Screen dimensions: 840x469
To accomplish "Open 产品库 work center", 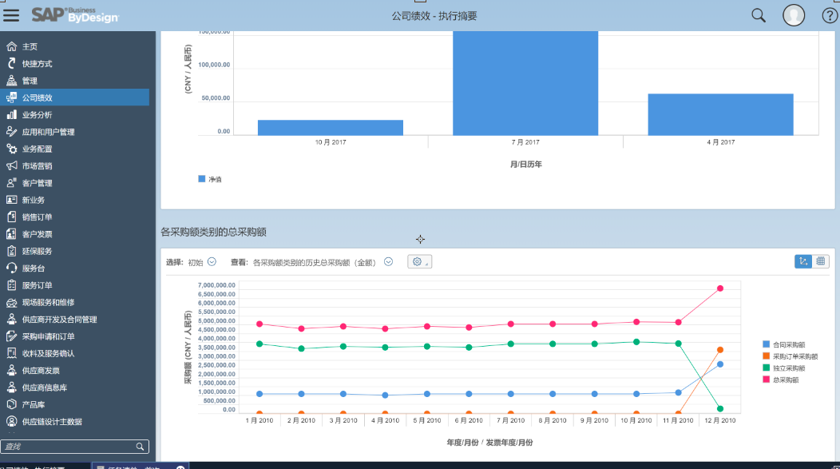I will 33,405.
